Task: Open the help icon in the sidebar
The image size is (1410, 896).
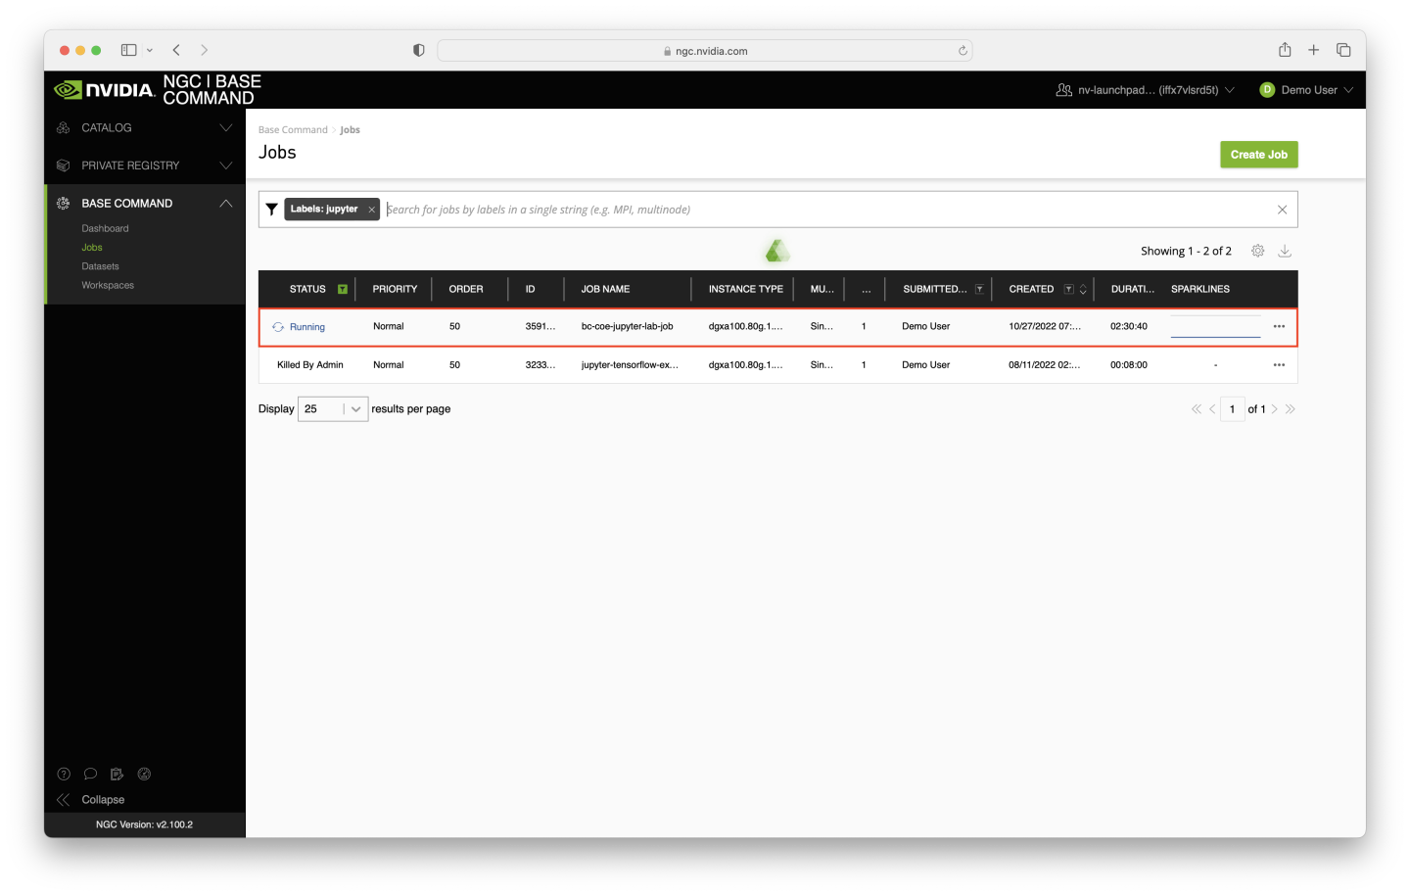Action: coord(64,774)
